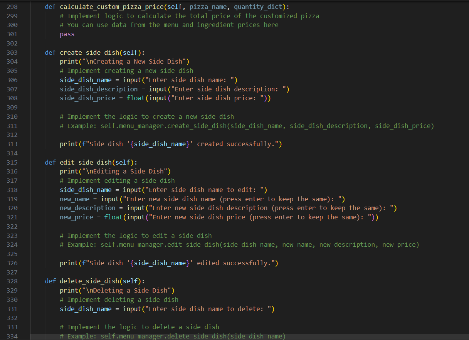Click the def create_side_dish definition name
This screenshot has width=469, height=340.
pos(89,52)
